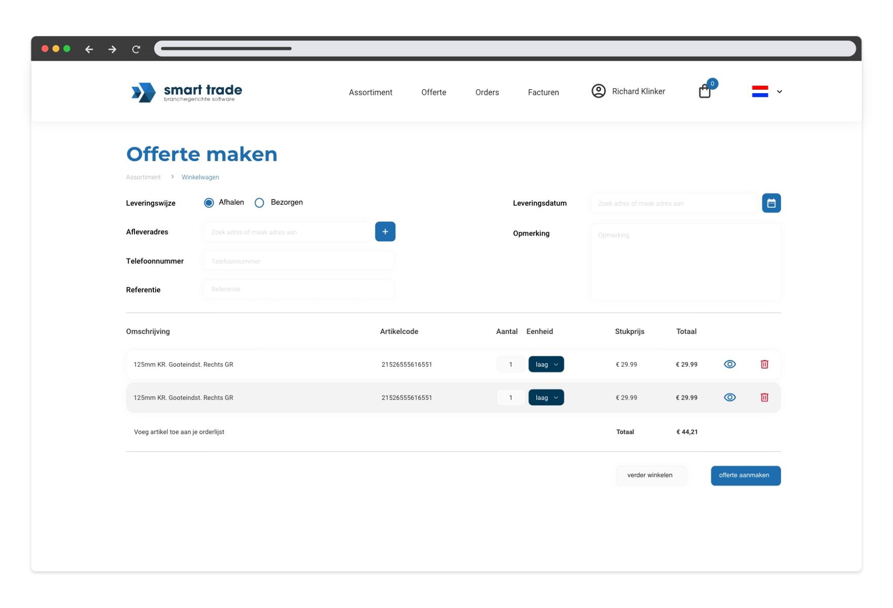
Task: Open the Eenheid dropdown in first row
Action: click(x=546, y=364)
